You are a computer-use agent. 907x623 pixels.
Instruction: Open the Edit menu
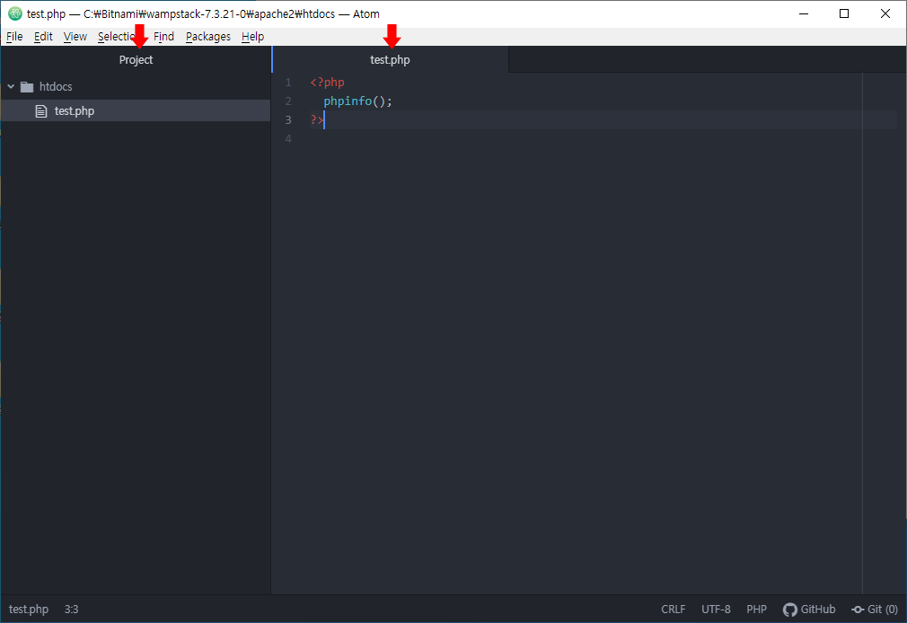tap(43, 37)
